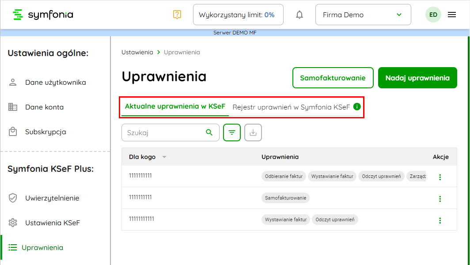Open actions menu for 11111111111 row

[440, 220]
